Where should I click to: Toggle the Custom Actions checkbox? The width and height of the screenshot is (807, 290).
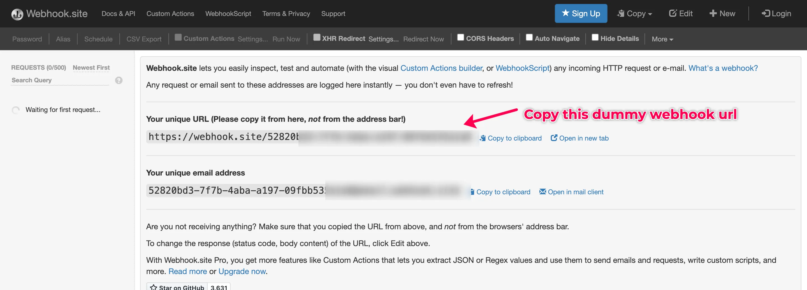click(178, 37)
